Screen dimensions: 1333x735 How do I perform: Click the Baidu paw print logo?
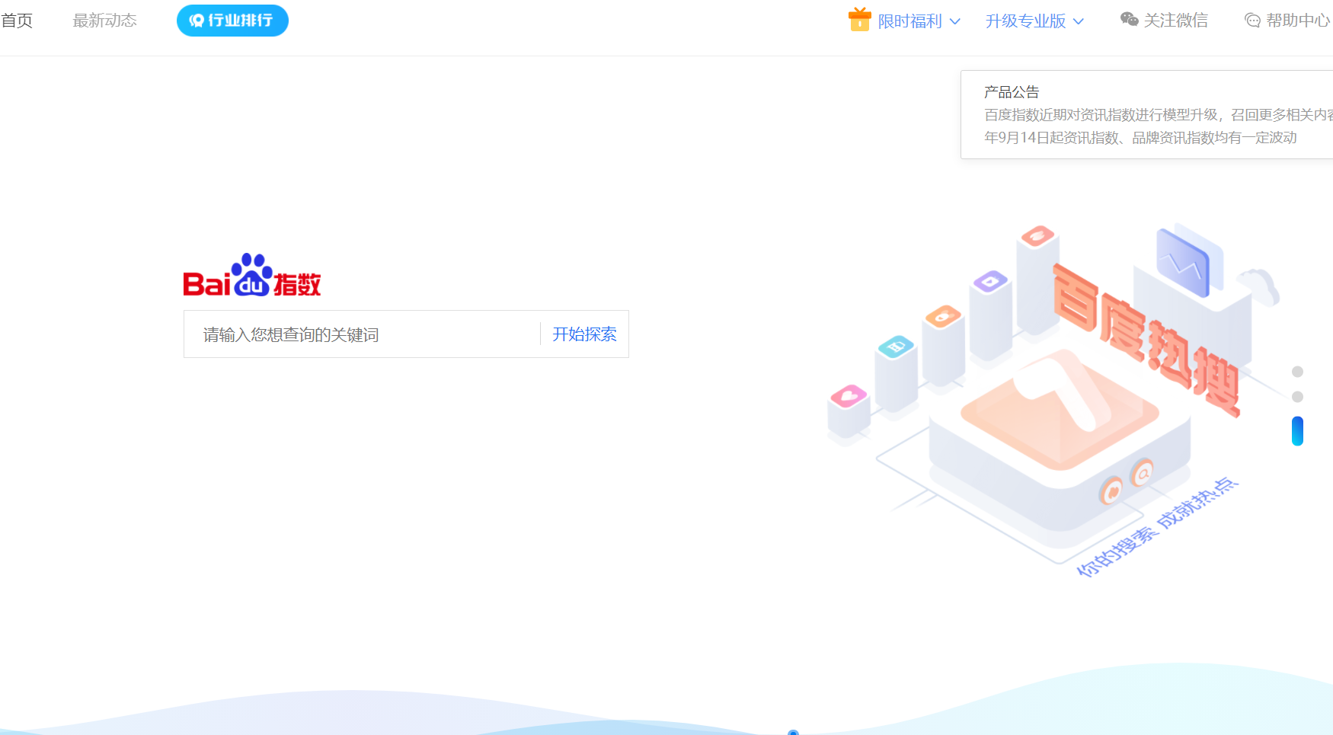(251, 274)
